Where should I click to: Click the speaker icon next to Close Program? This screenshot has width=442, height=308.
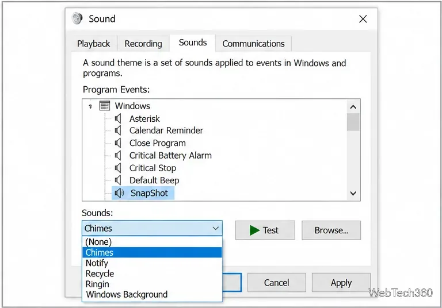118,143
